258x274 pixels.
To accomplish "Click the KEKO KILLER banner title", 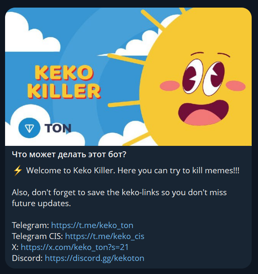I will [67, 81].
